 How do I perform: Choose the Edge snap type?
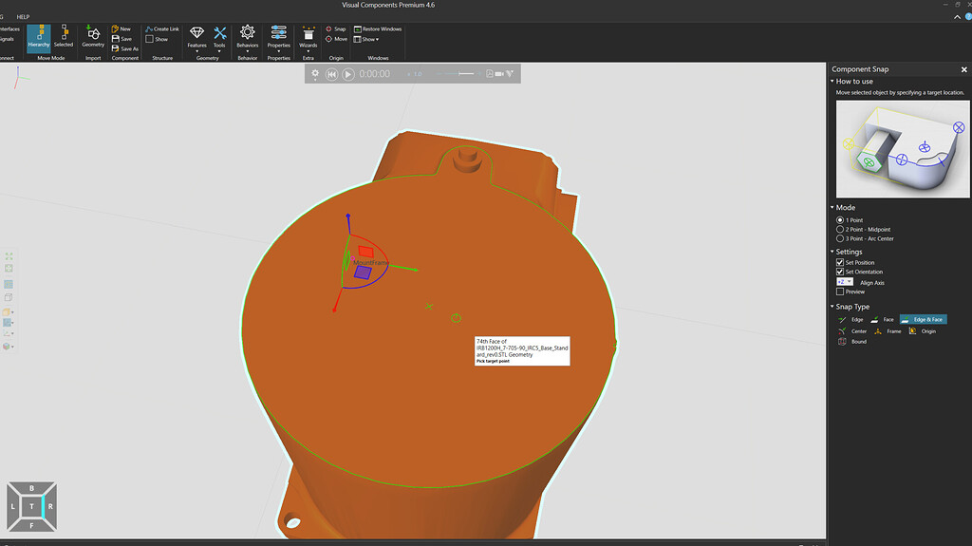[851, 320]
